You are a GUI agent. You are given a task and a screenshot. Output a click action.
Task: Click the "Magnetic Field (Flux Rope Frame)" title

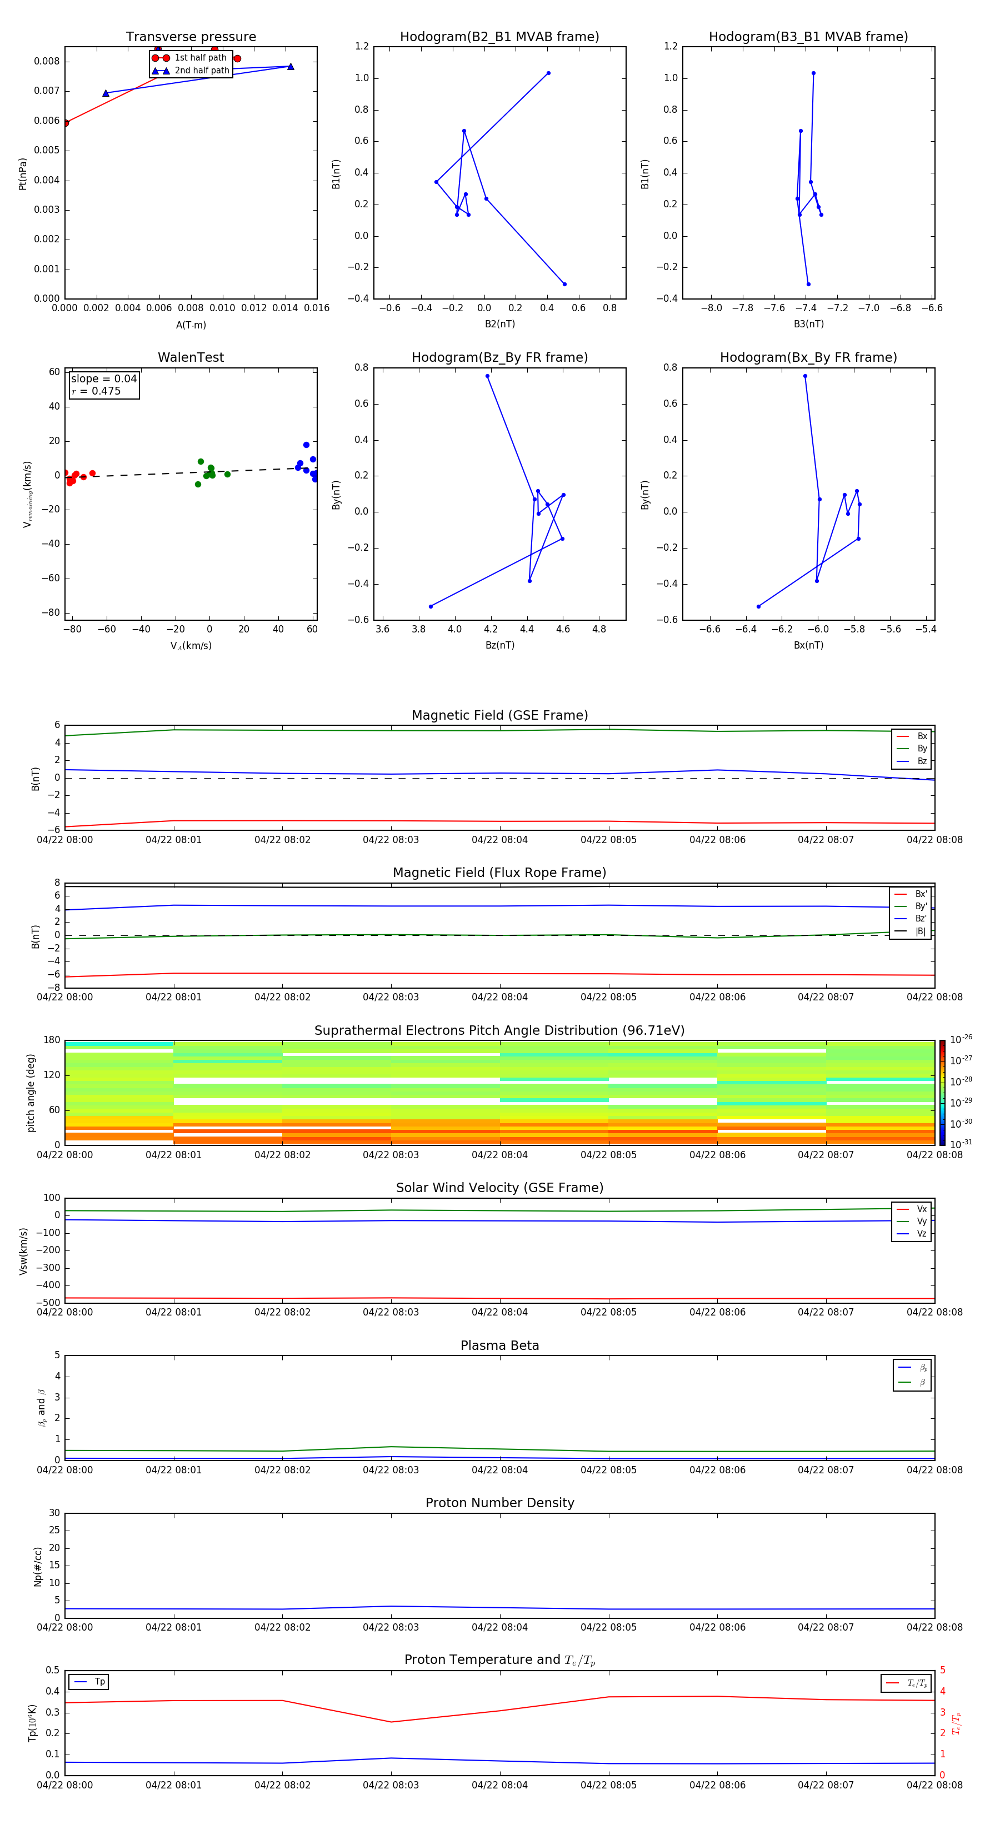(499, 873)
